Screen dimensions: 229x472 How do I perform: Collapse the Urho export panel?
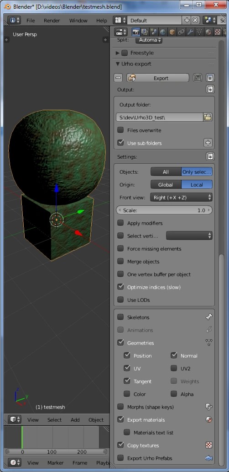click(118, 64)
